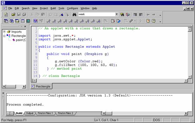
Task: Click the Copy icon in toolbar
Action: click(x=37, y=15)
